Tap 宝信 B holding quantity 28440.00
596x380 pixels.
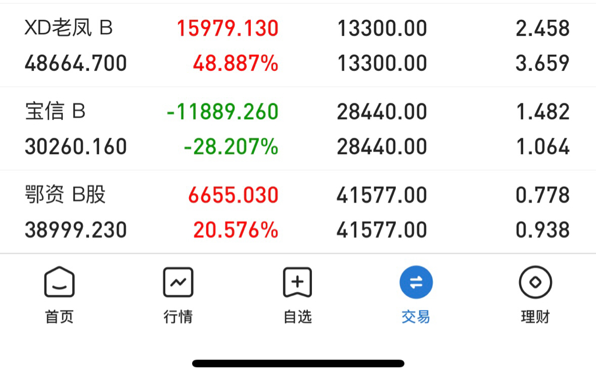(x=382, y=111)
